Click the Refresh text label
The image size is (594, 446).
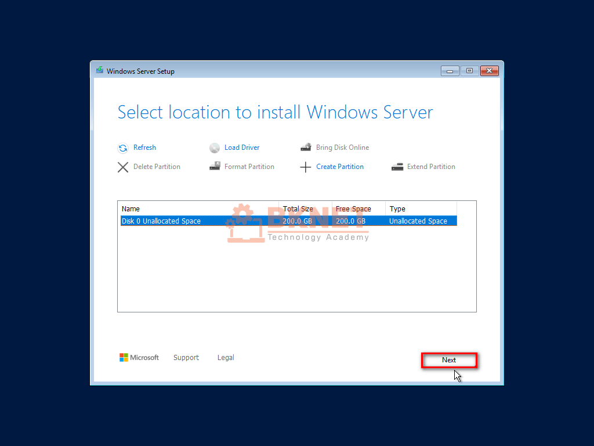pos(144,148)
